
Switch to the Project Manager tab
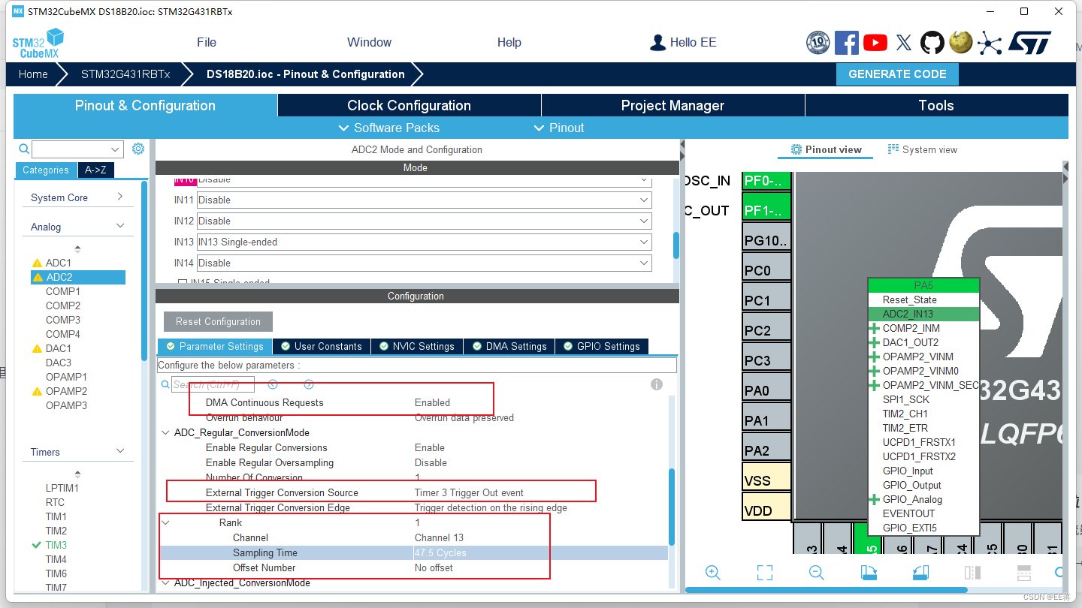coord(672,105)
